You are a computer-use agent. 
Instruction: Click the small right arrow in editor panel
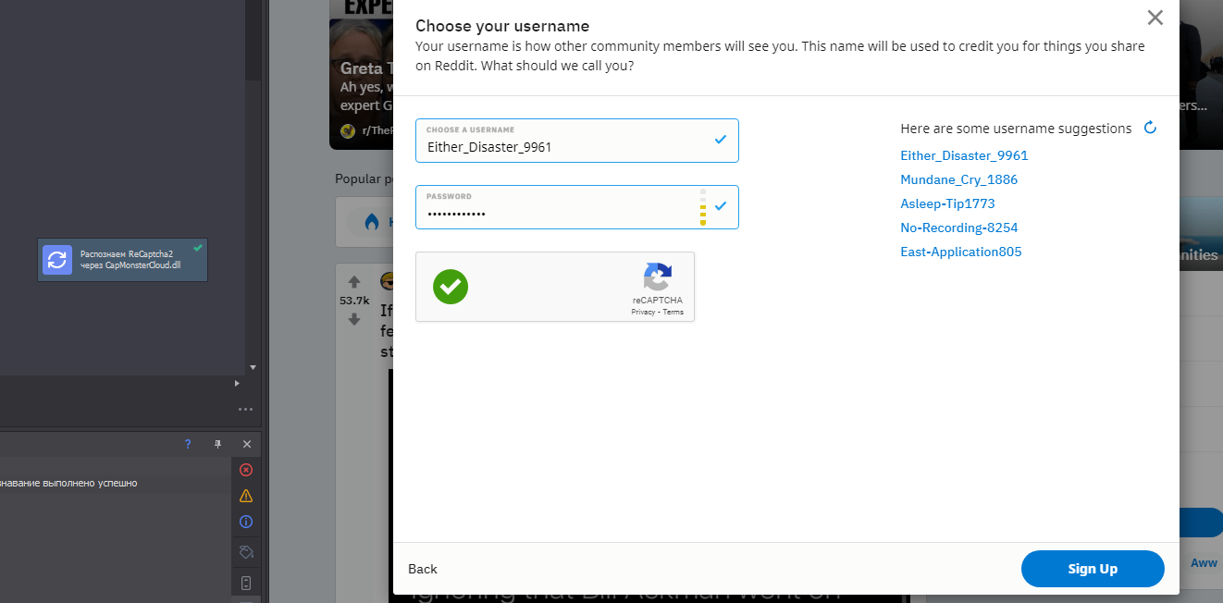pos(237,383)
